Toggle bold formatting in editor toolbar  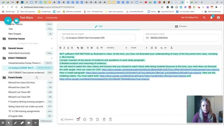click(60, 48)
